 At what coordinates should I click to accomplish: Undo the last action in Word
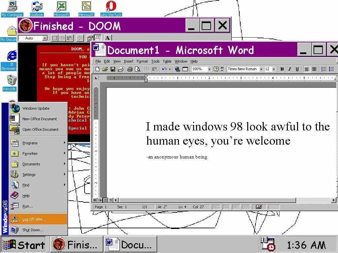click(x=164, y=69)
